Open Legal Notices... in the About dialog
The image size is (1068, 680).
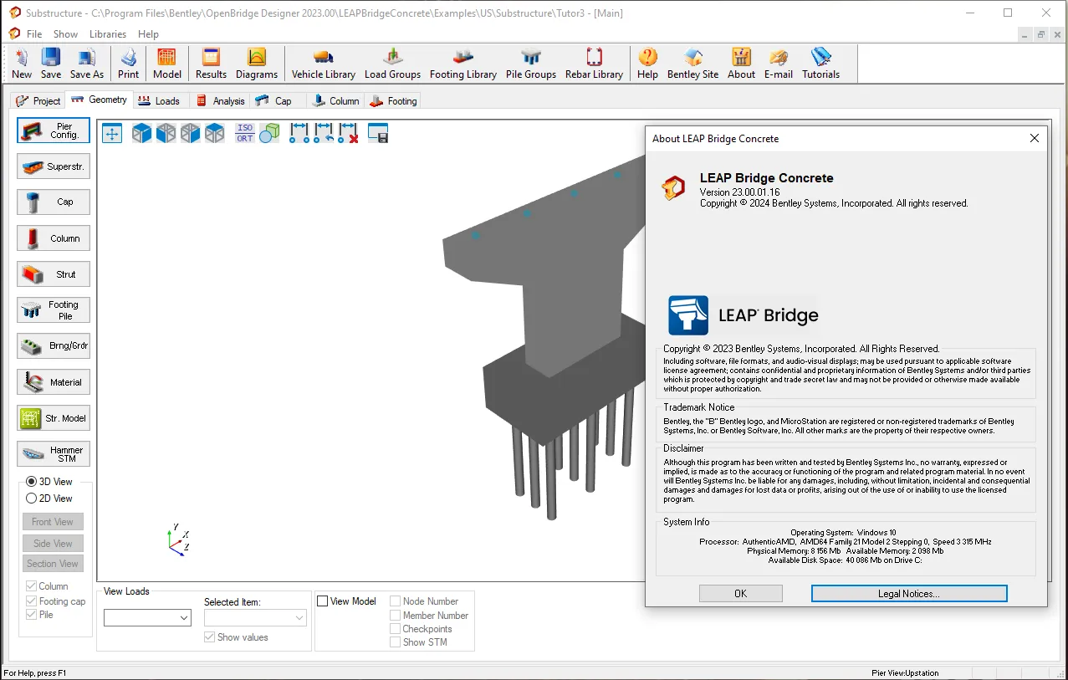click(909, 593)
